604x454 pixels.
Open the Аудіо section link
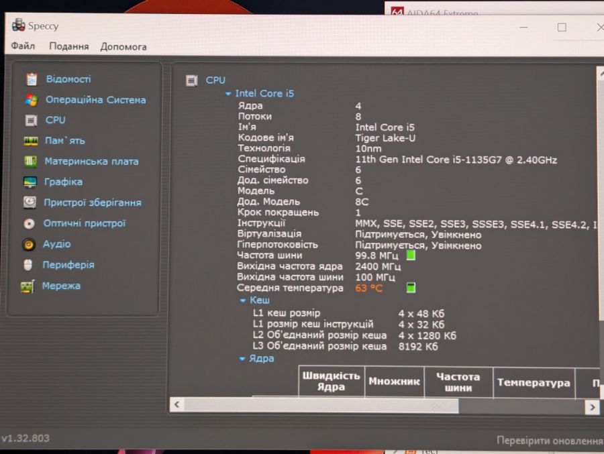[56, 243]
